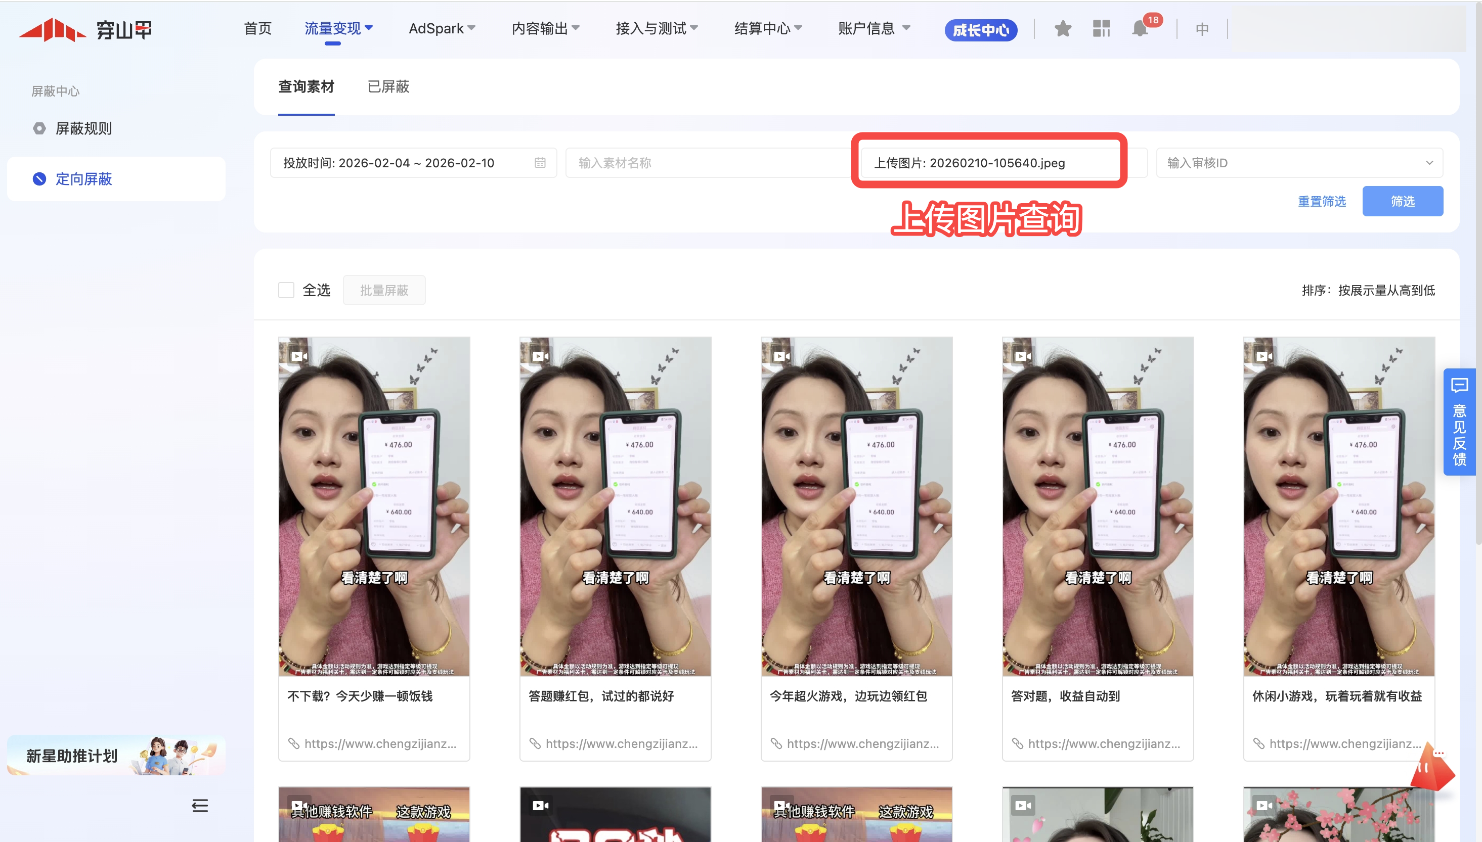Collapse sidebar using bottom menu icon
The width and height of the screenshot is (1482, 842).
200,806
